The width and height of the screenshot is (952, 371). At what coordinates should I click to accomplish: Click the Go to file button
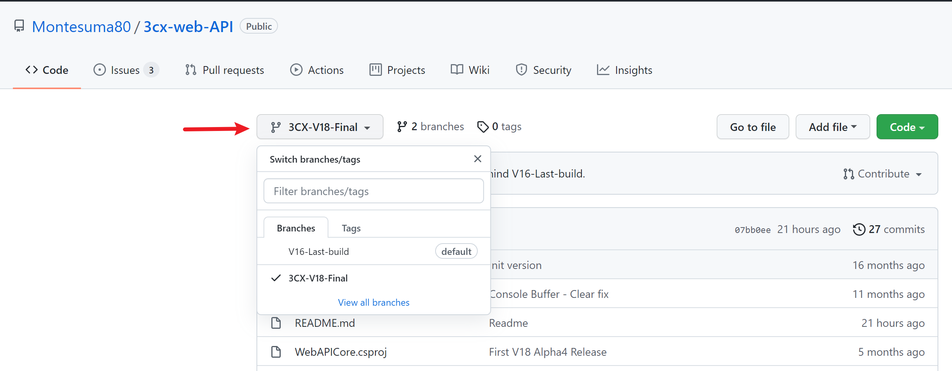(x=753, y=127)
